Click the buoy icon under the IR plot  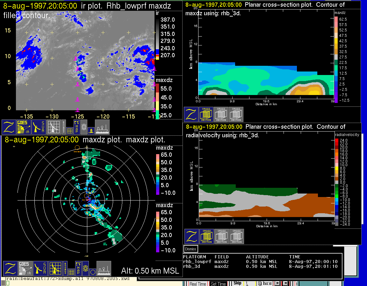[91, 131]
